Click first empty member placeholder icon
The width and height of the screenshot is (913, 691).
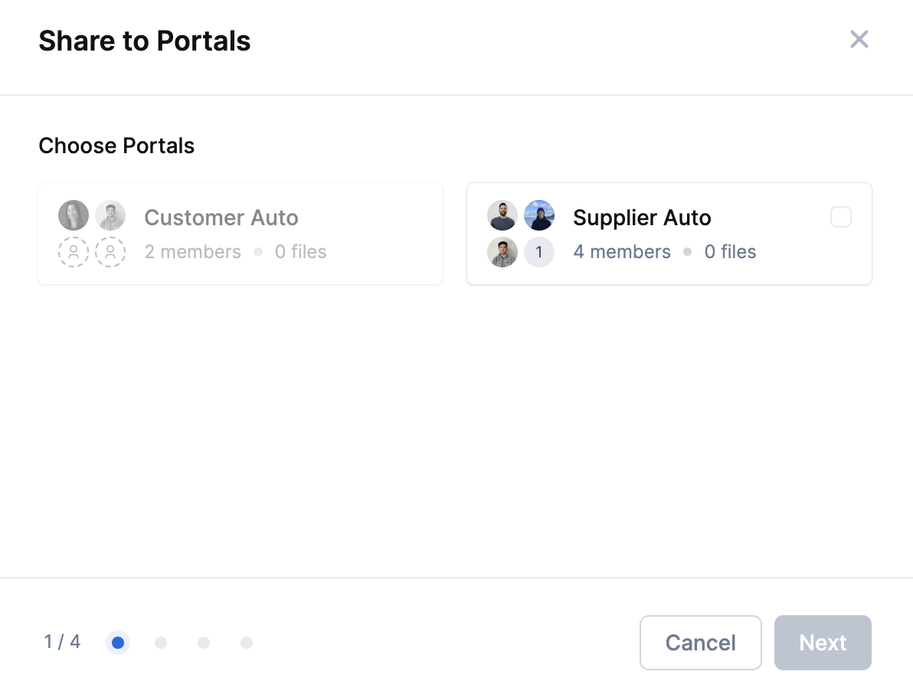pos(74,252)
